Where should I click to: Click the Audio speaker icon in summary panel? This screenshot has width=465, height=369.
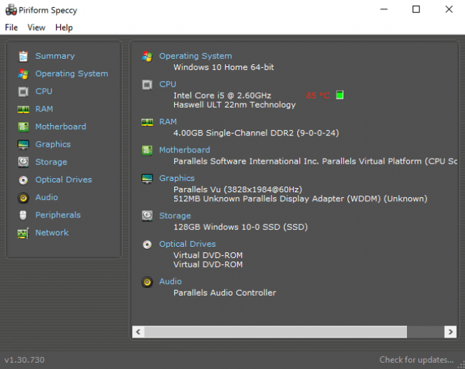[147, 282]
